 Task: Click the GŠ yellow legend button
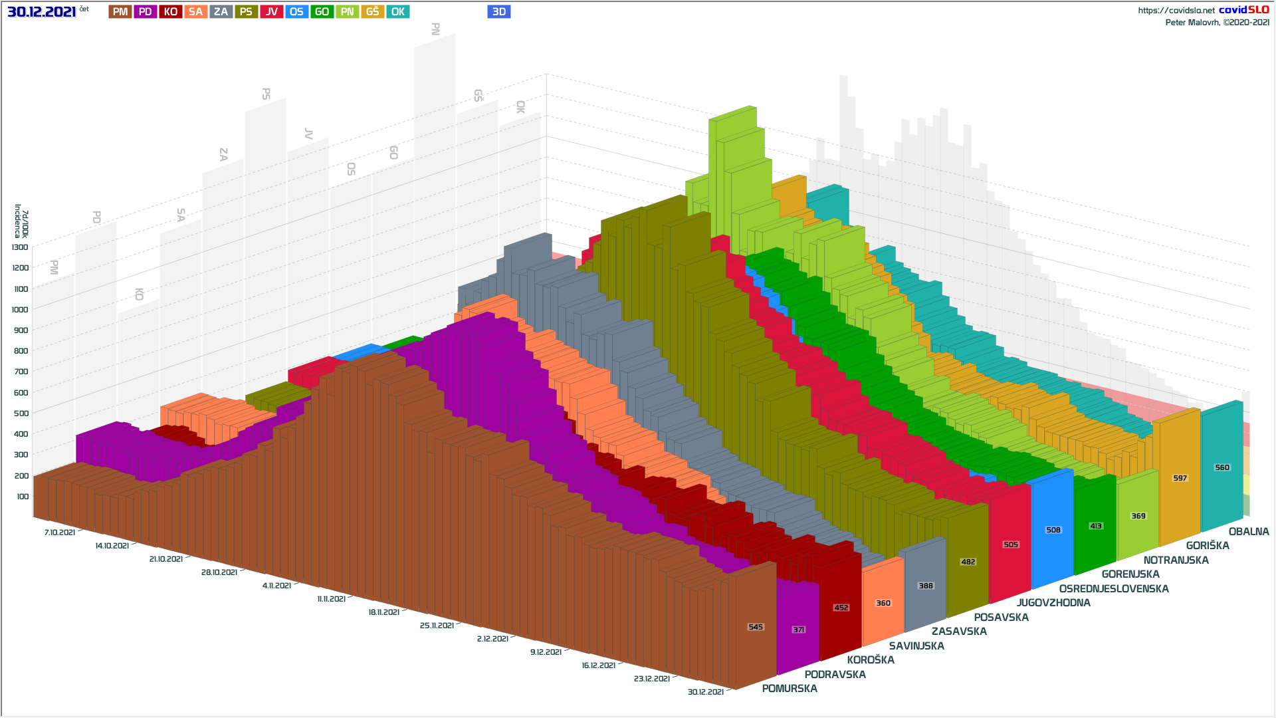click(x=373, y=12)
